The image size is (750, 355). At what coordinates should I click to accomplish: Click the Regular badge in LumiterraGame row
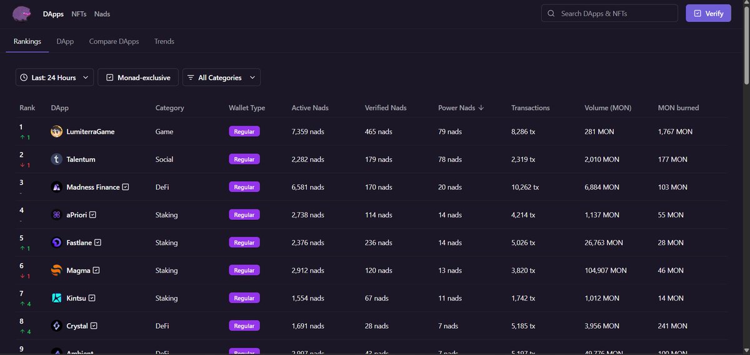coord(244,132)
